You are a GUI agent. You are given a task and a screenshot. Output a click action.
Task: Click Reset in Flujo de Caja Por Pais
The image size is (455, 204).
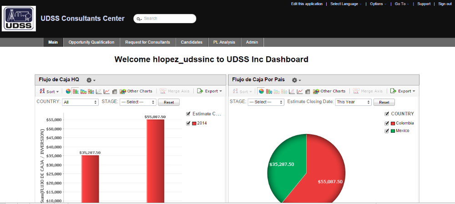(x=384, y=102)
